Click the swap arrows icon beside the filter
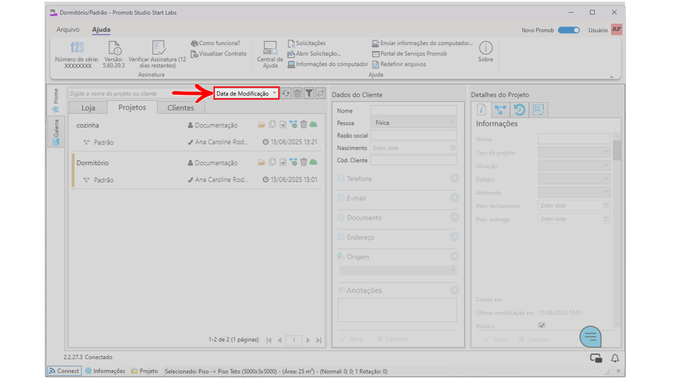 320,93
